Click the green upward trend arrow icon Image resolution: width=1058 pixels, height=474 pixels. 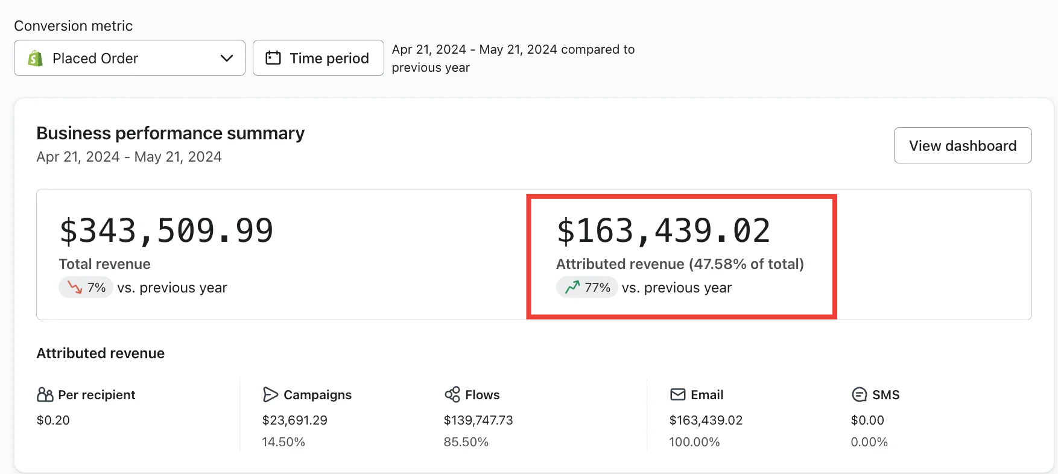[x=572, y=288]
